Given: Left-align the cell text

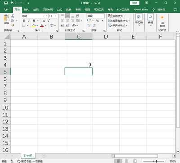Looking at the screenshot, I should coord(63,21).
